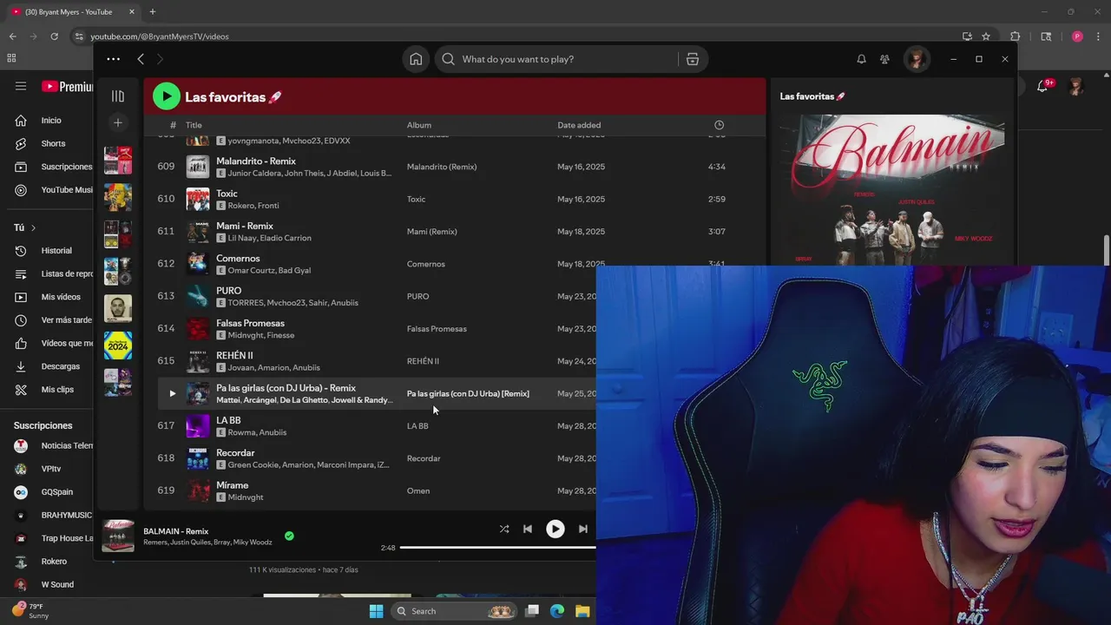Select the PURO track title

click(229, 291)
